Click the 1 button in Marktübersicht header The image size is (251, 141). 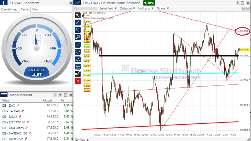pyautogui.click(x=55, y=95)
